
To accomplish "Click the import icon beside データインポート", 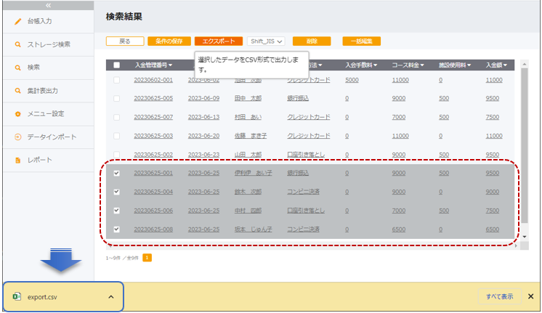I will coord(17,137).
